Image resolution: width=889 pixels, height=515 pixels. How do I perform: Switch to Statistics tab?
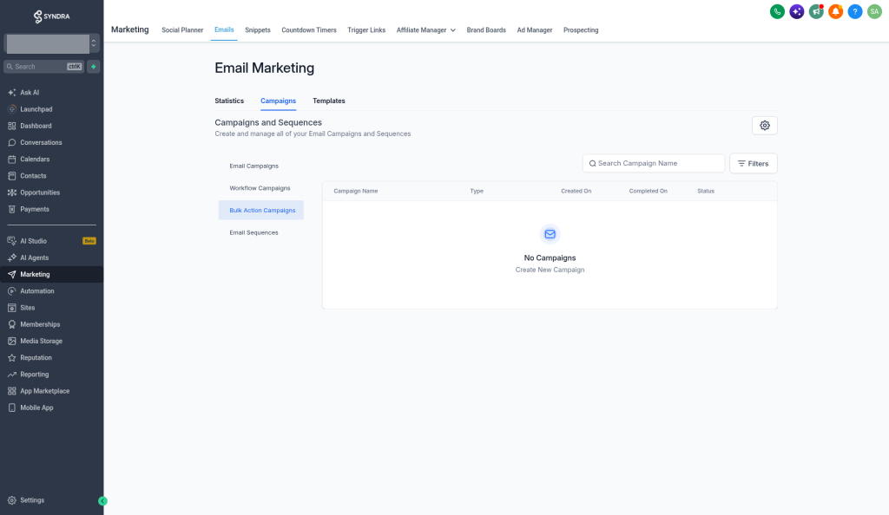(x=229, y=101)
